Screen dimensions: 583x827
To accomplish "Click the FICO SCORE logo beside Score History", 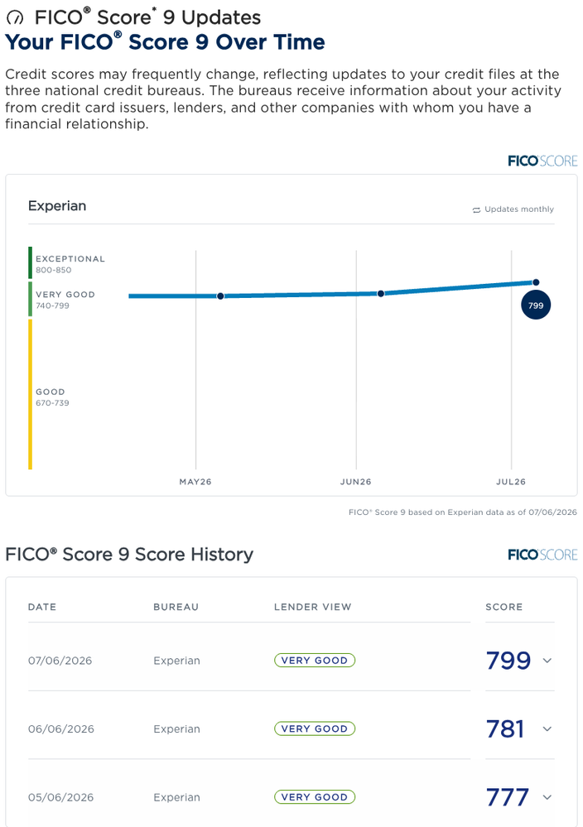I will pyautogui.click(x=542, y=555).
